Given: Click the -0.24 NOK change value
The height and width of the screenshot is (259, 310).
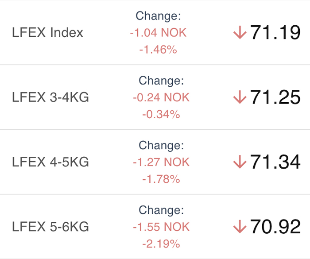Looking at the screenshot, I should pos(161,97).
